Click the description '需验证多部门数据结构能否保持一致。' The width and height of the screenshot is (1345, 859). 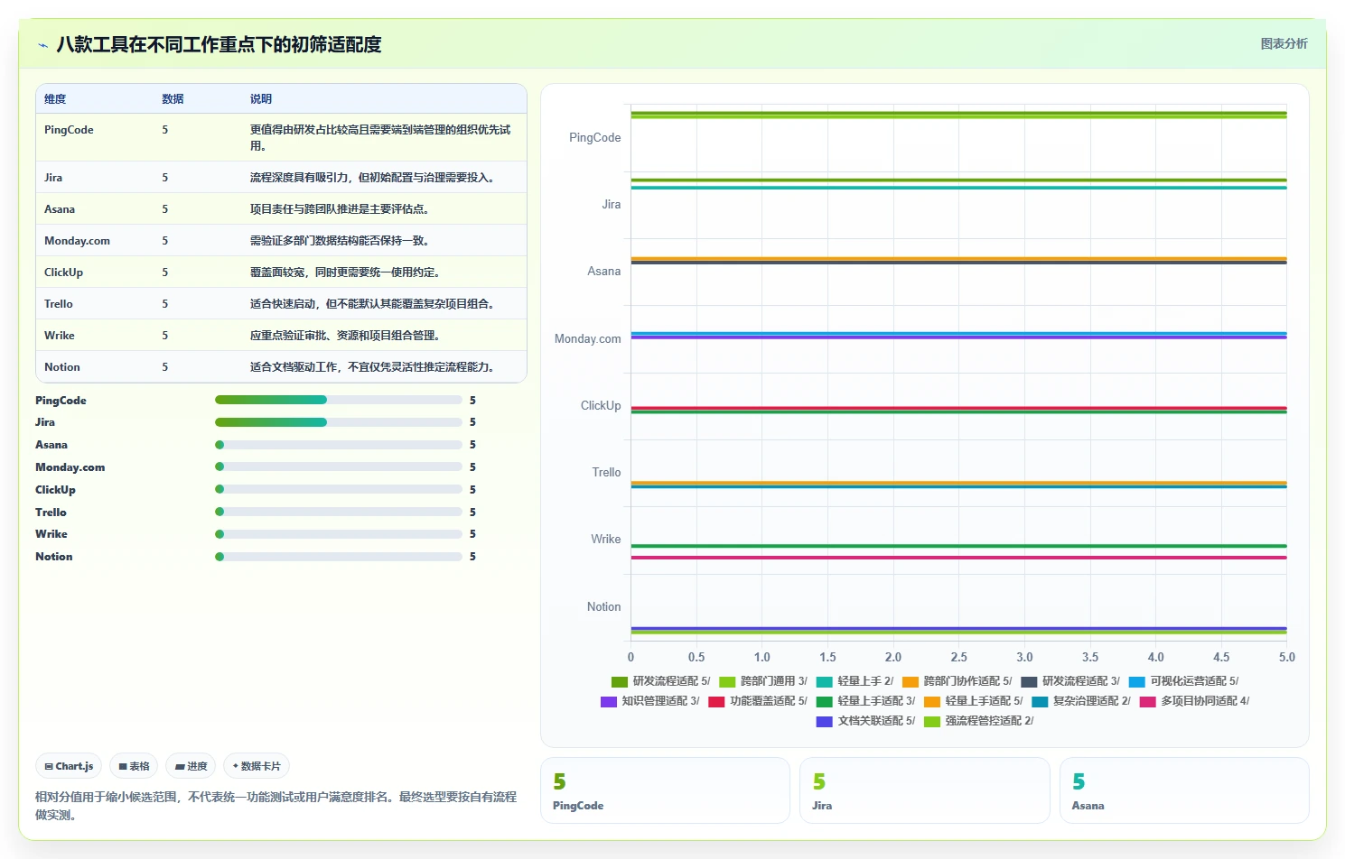(x=340, y=241)
